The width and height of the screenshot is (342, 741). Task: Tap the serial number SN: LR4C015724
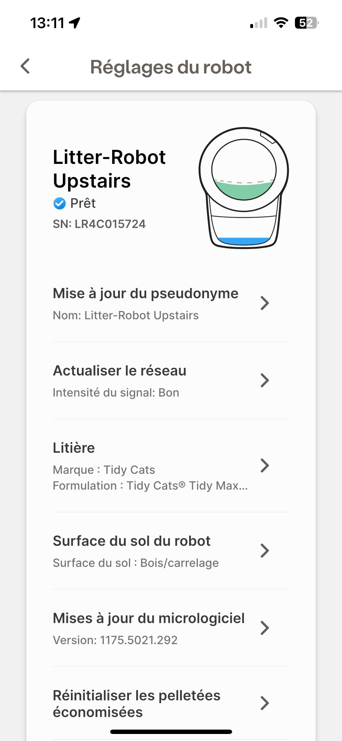(99, 224)
